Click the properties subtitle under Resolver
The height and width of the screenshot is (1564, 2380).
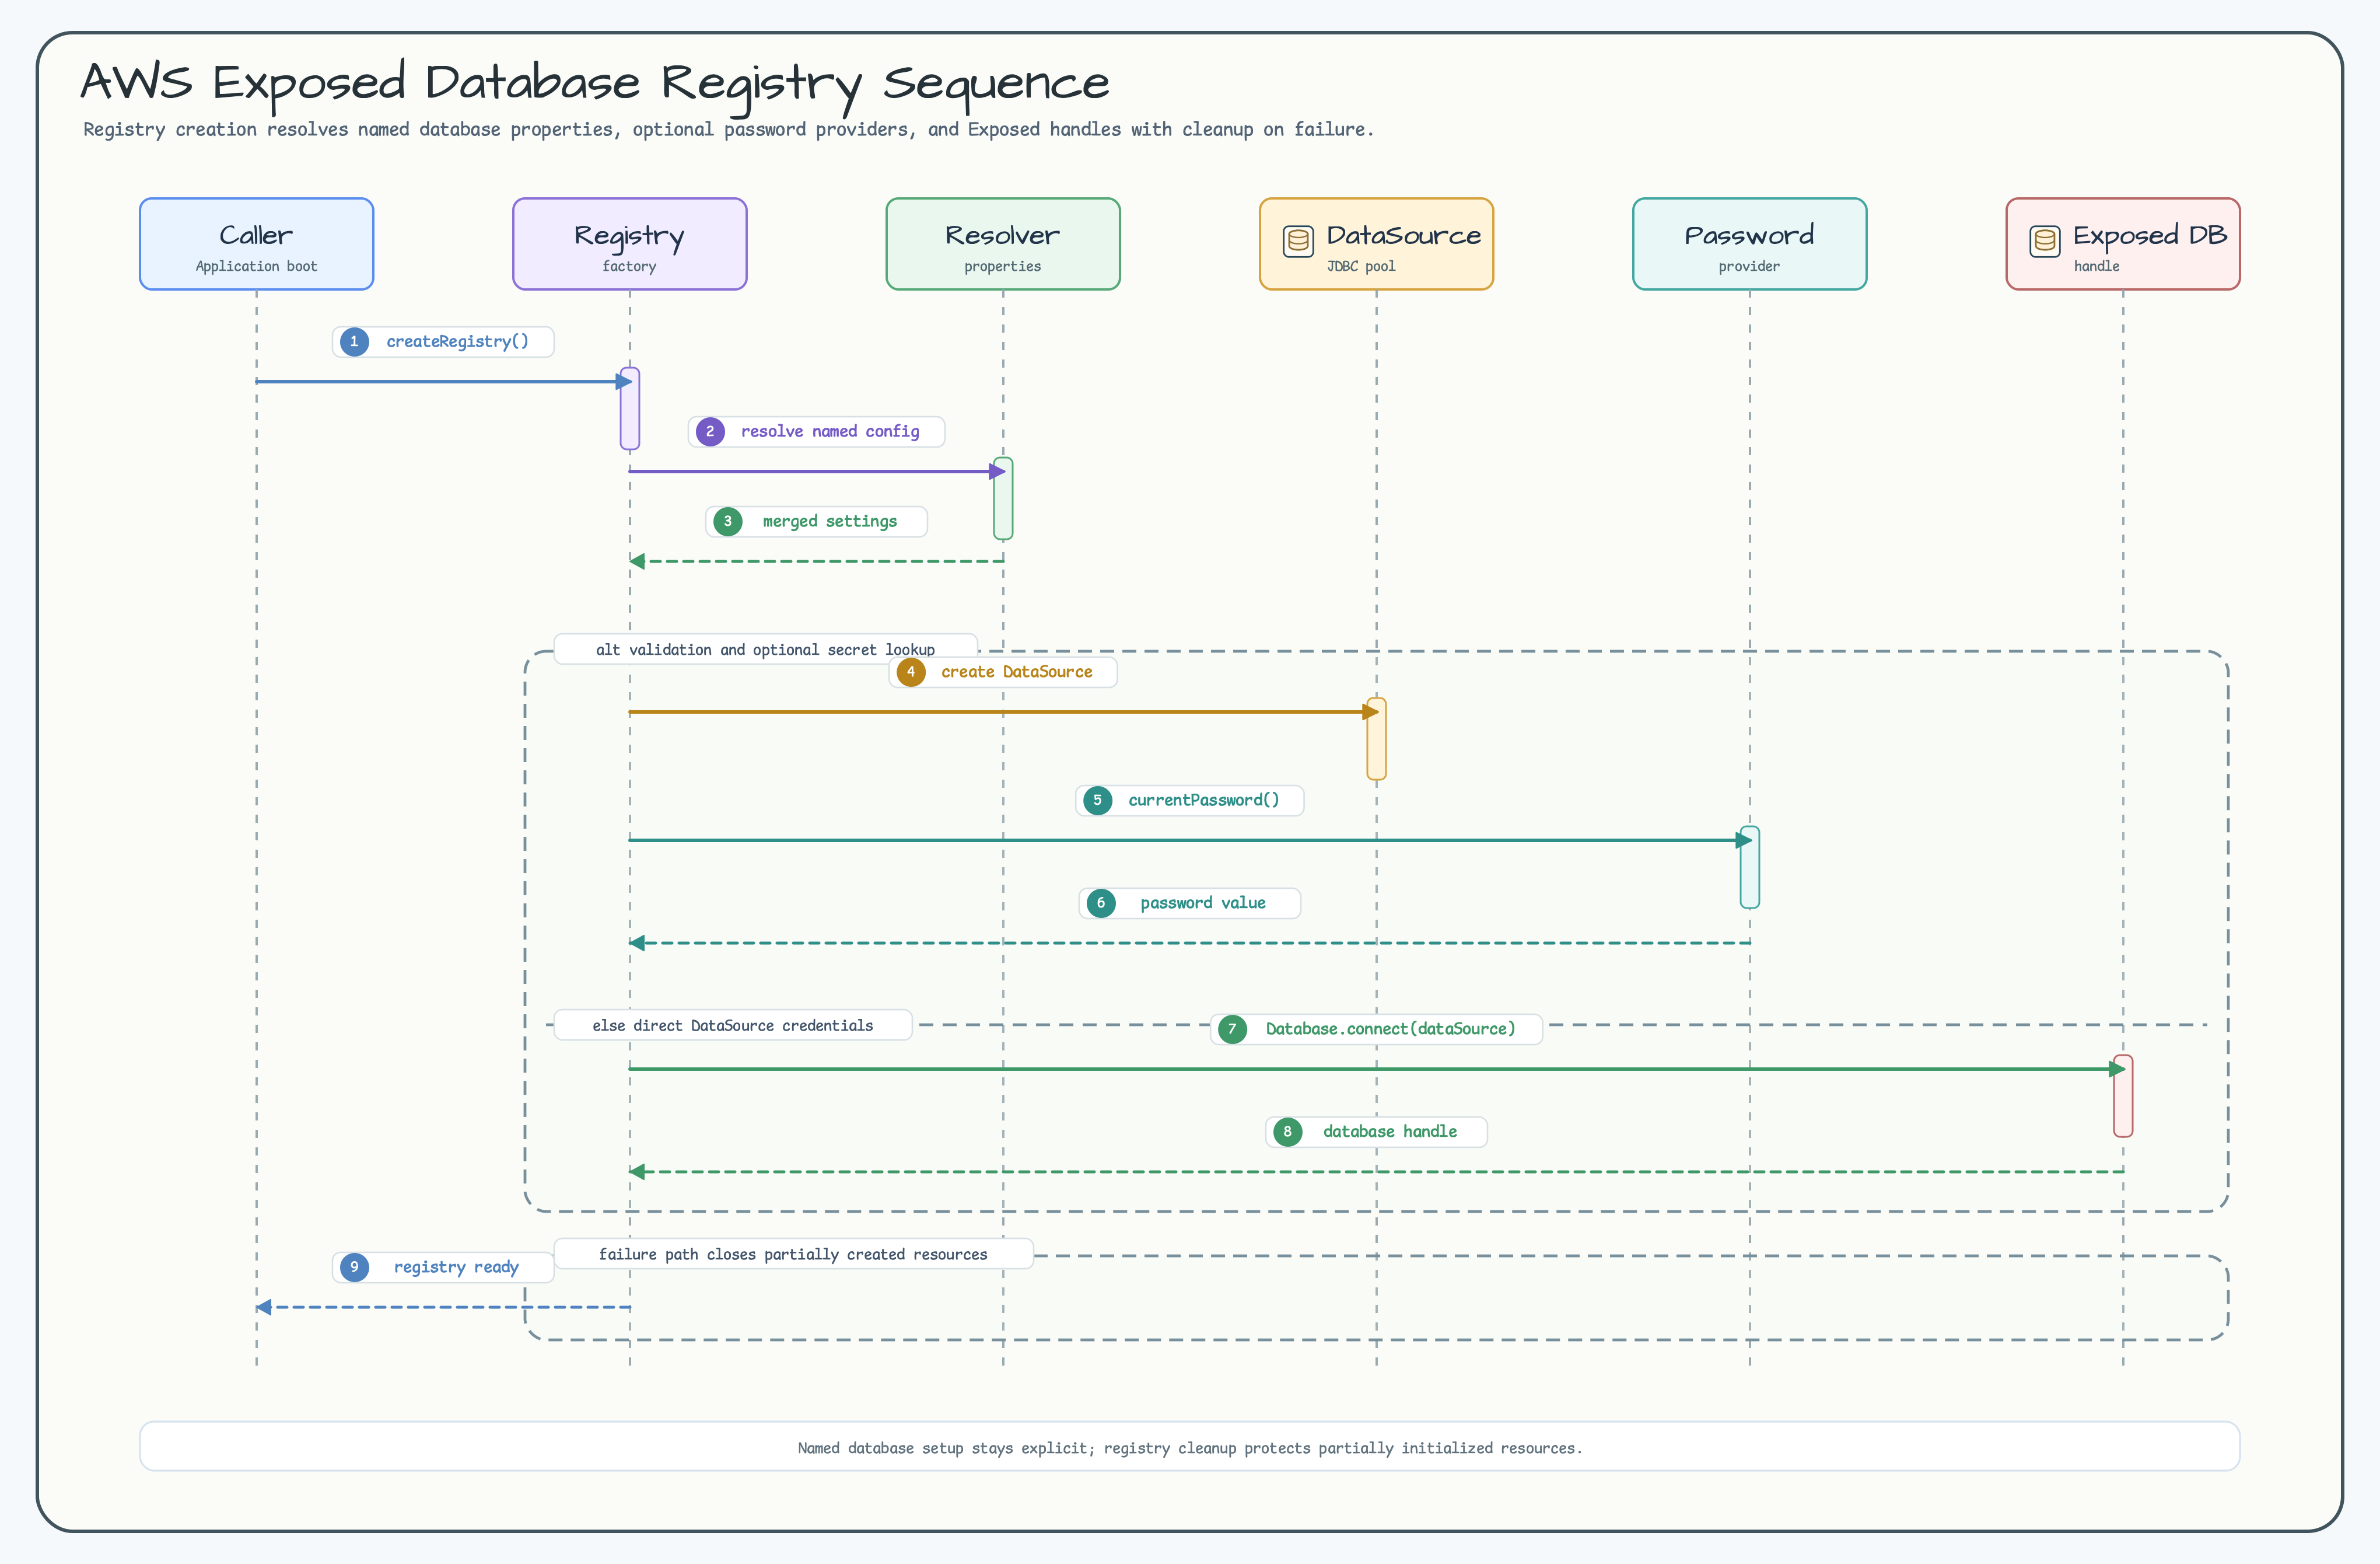point(1003,267)
